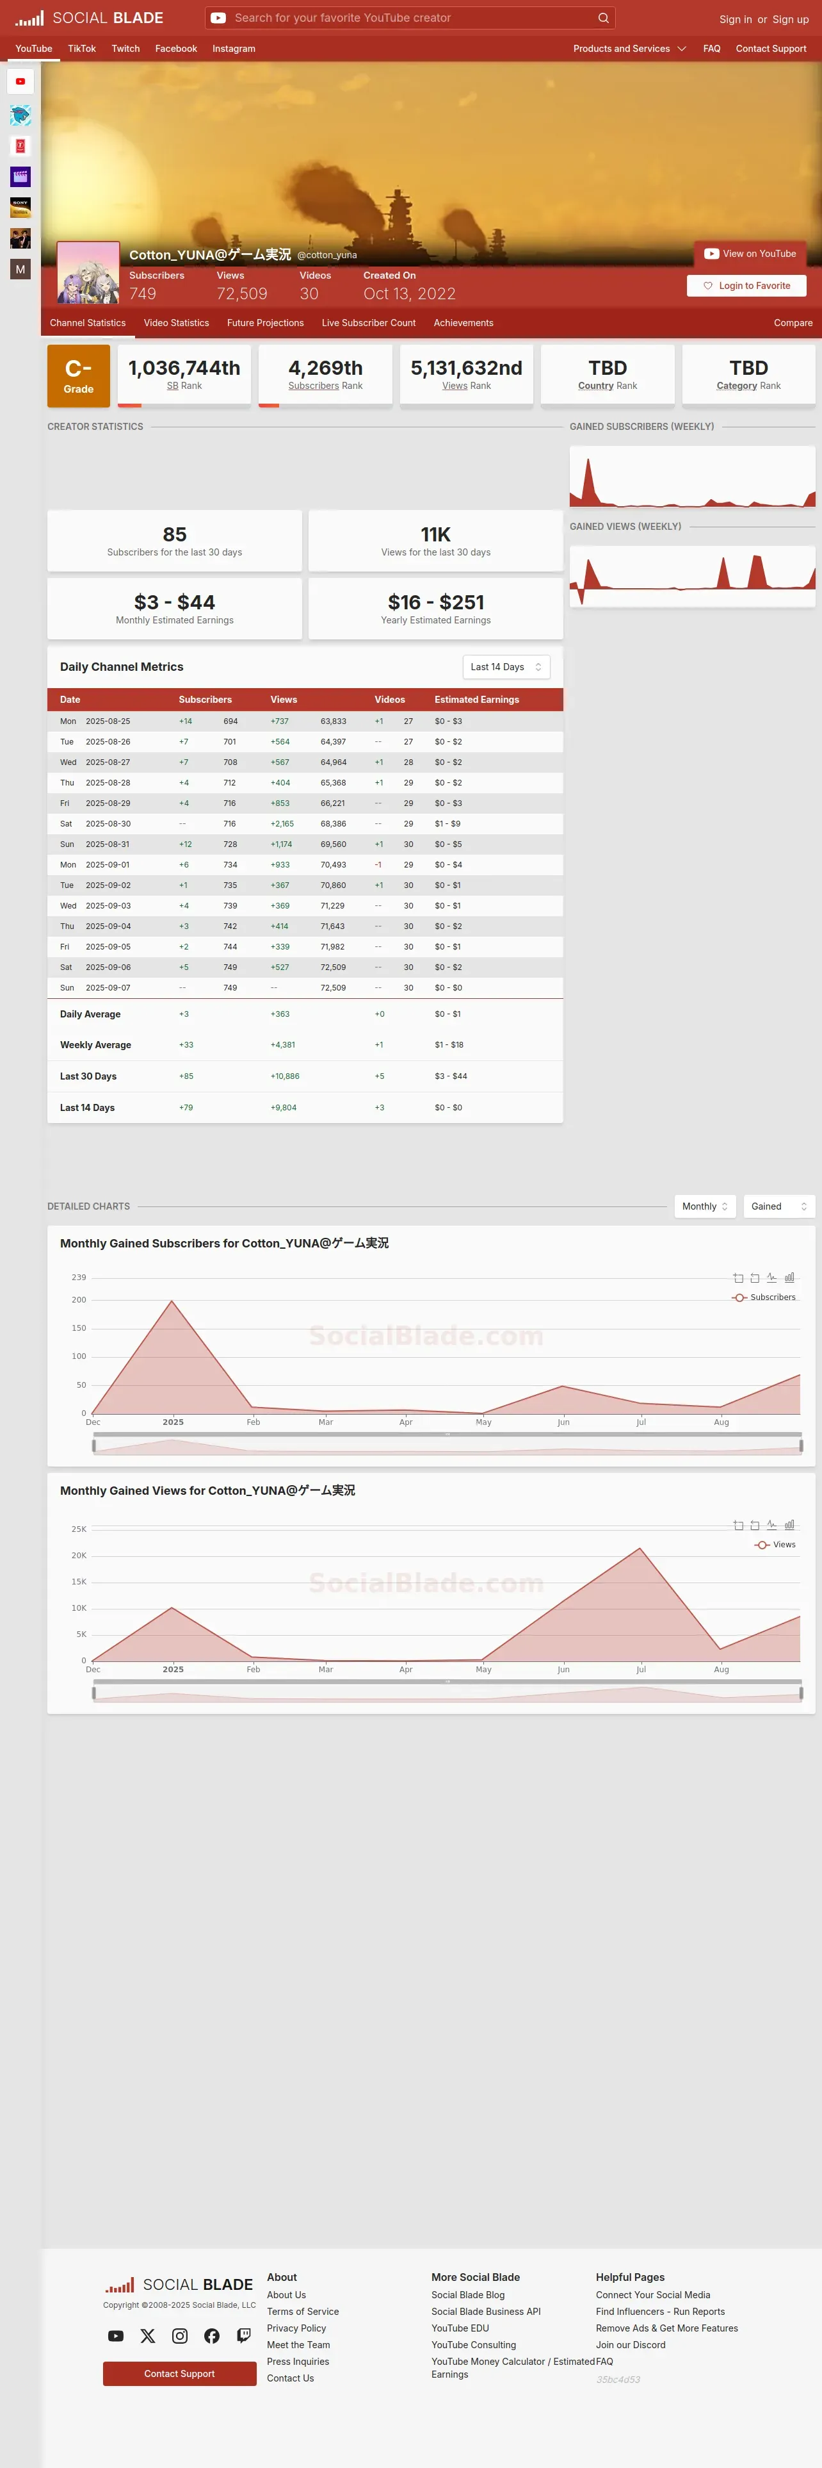The image size is (822, 2468).
Task: Toggle Subscribers legend on monthly chart
Action: 764,1297
